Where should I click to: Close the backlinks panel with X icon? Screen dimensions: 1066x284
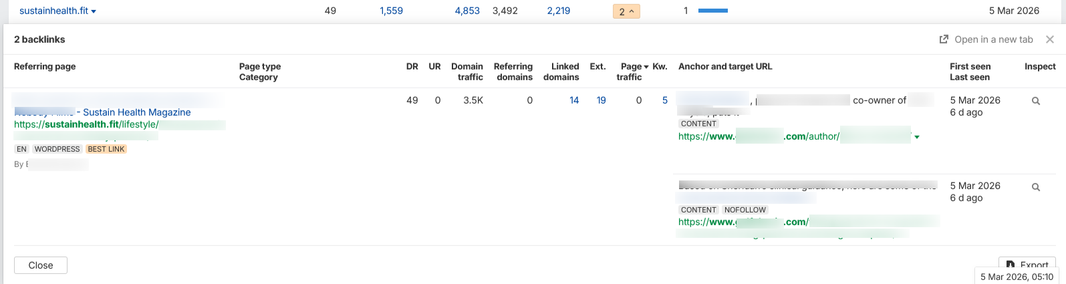tap(1050, 39)
